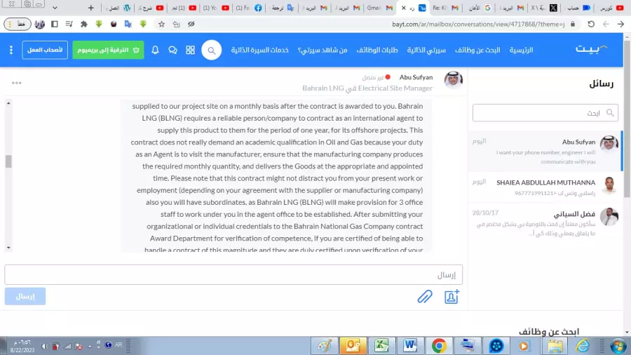This screenshot has height=355, width=631.
Task: Click the browser address bar URL
Action: 478,24
